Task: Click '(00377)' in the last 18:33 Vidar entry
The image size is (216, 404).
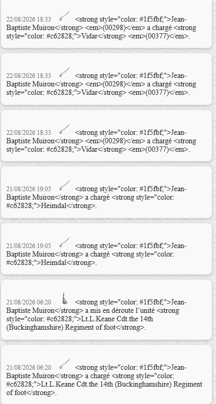Action: point(156,150)
